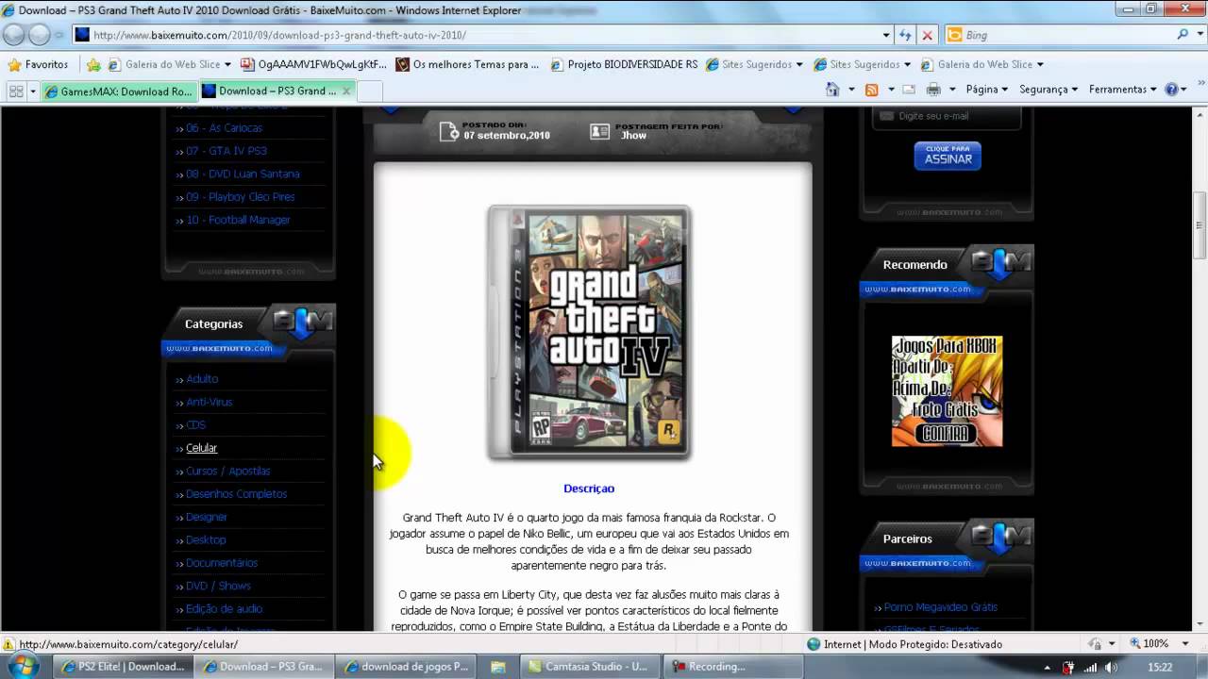Click the search magnifier icon

1183,35
